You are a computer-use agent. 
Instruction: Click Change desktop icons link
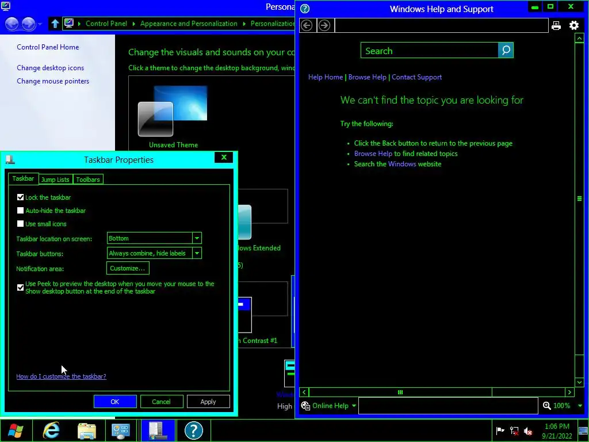(51, 68)
